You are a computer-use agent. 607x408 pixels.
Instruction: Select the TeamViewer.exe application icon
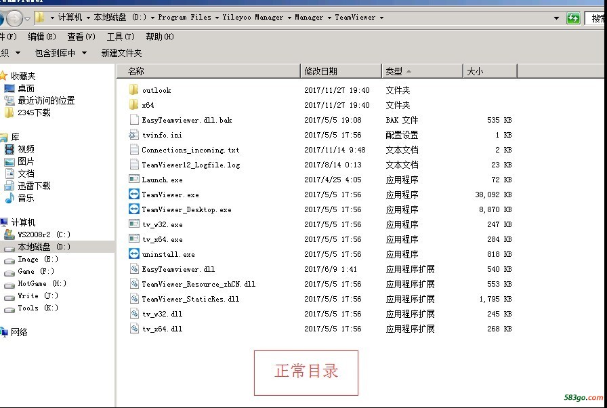coord(134,195)
